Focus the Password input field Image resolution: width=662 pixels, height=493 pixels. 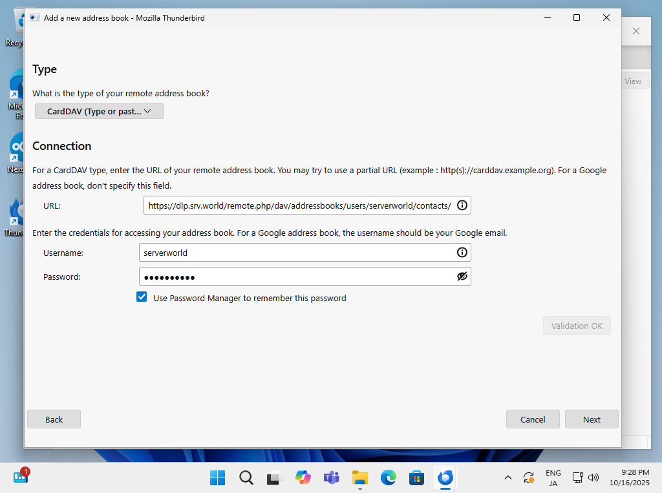tap(297, 277)
